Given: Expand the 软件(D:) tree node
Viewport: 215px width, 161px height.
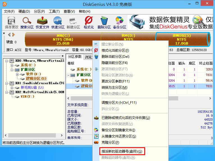Looking at the screenshot, I should [x=17, y=74].
